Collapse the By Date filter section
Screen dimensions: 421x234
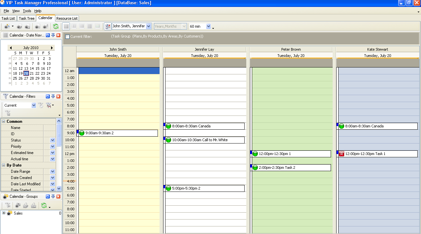click(x=4, y=165)
